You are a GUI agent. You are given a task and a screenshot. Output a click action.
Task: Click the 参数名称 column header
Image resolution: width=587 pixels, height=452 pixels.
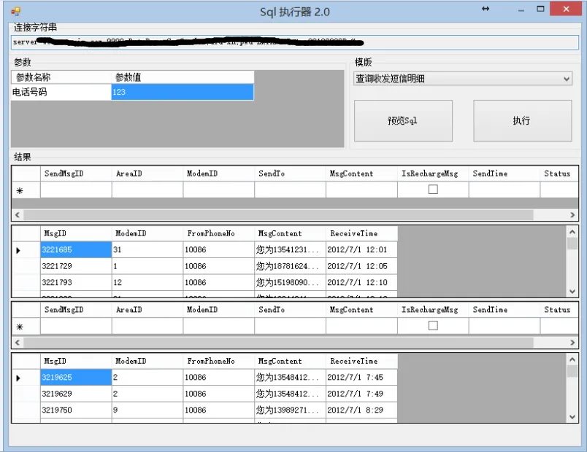61,77
